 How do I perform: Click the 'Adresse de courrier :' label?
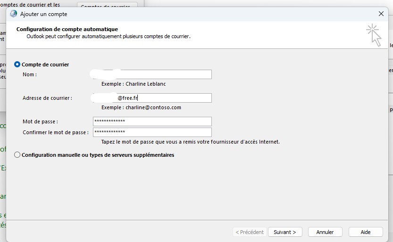tap(47, 98)
